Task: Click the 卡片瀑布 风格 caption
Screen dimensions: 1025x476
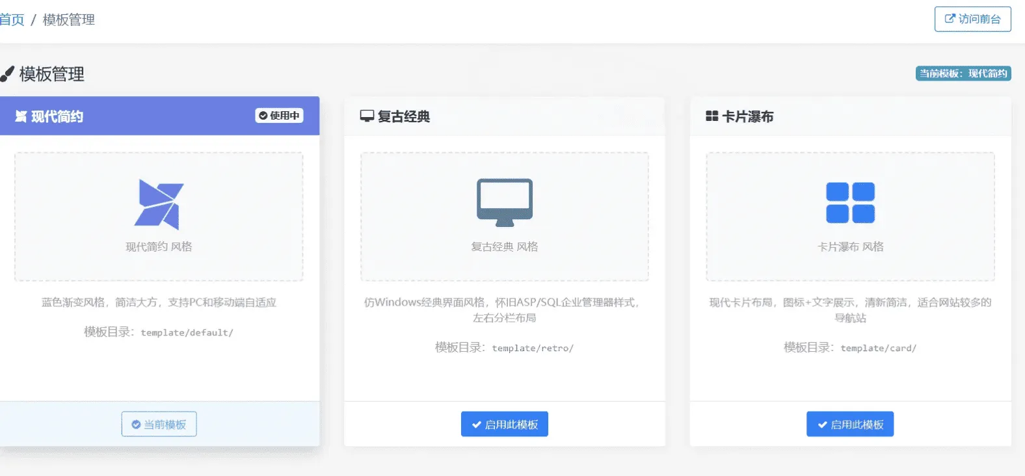Action: point(850,246)
